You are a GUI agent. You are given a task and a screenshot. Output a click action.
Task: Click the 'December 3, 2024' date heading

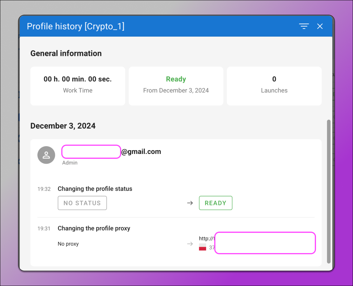pyautogui.click(x=63, y=126)
